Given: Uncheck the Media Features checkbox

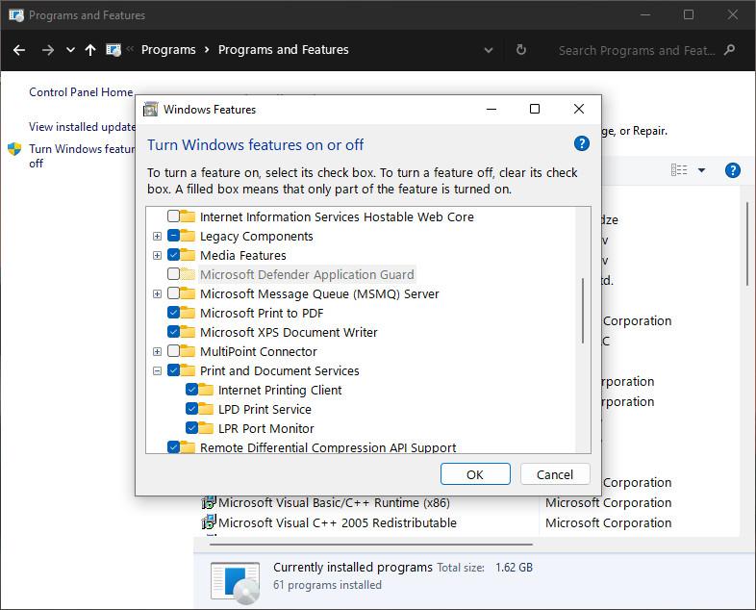Looking at the screenshot, I should 173,255.
